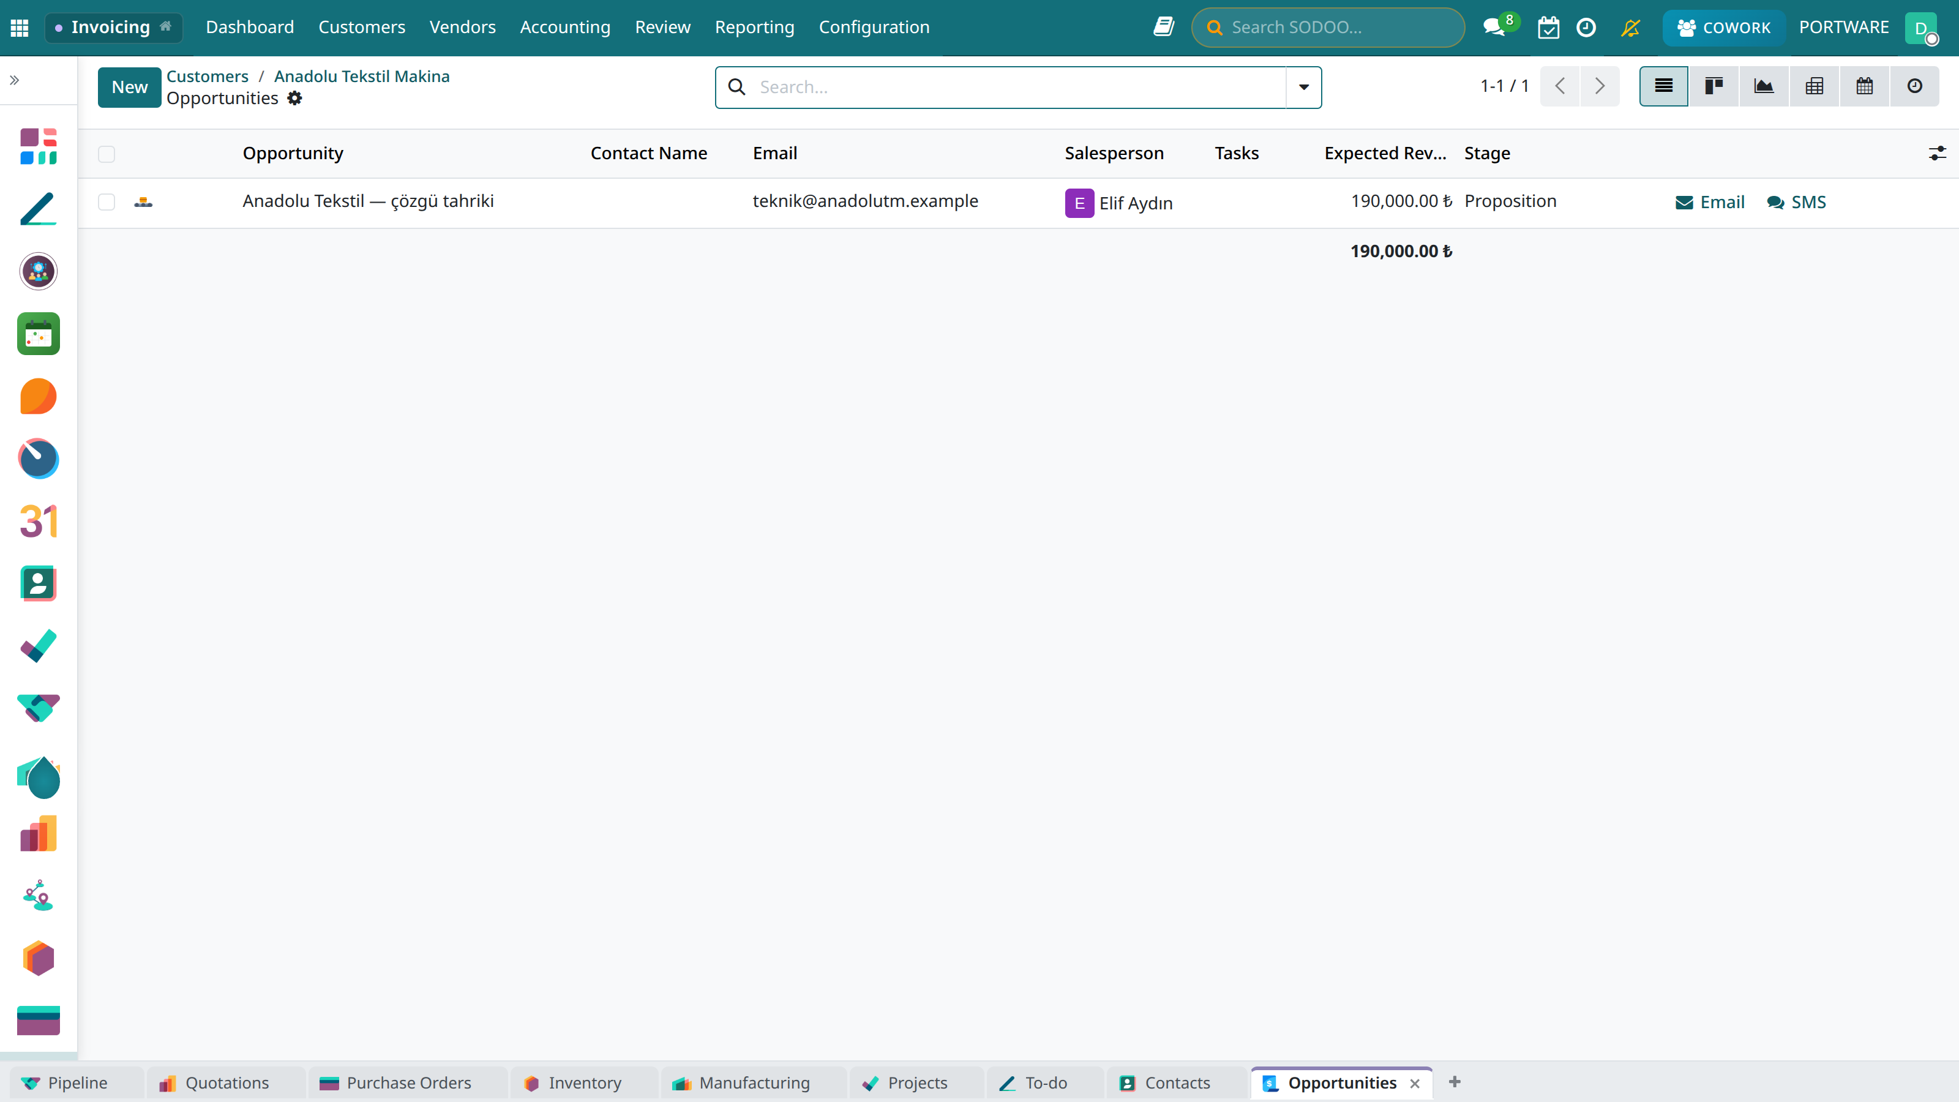Select all records header checkbox
1959x1102 pixels.
tap(107, 154)
